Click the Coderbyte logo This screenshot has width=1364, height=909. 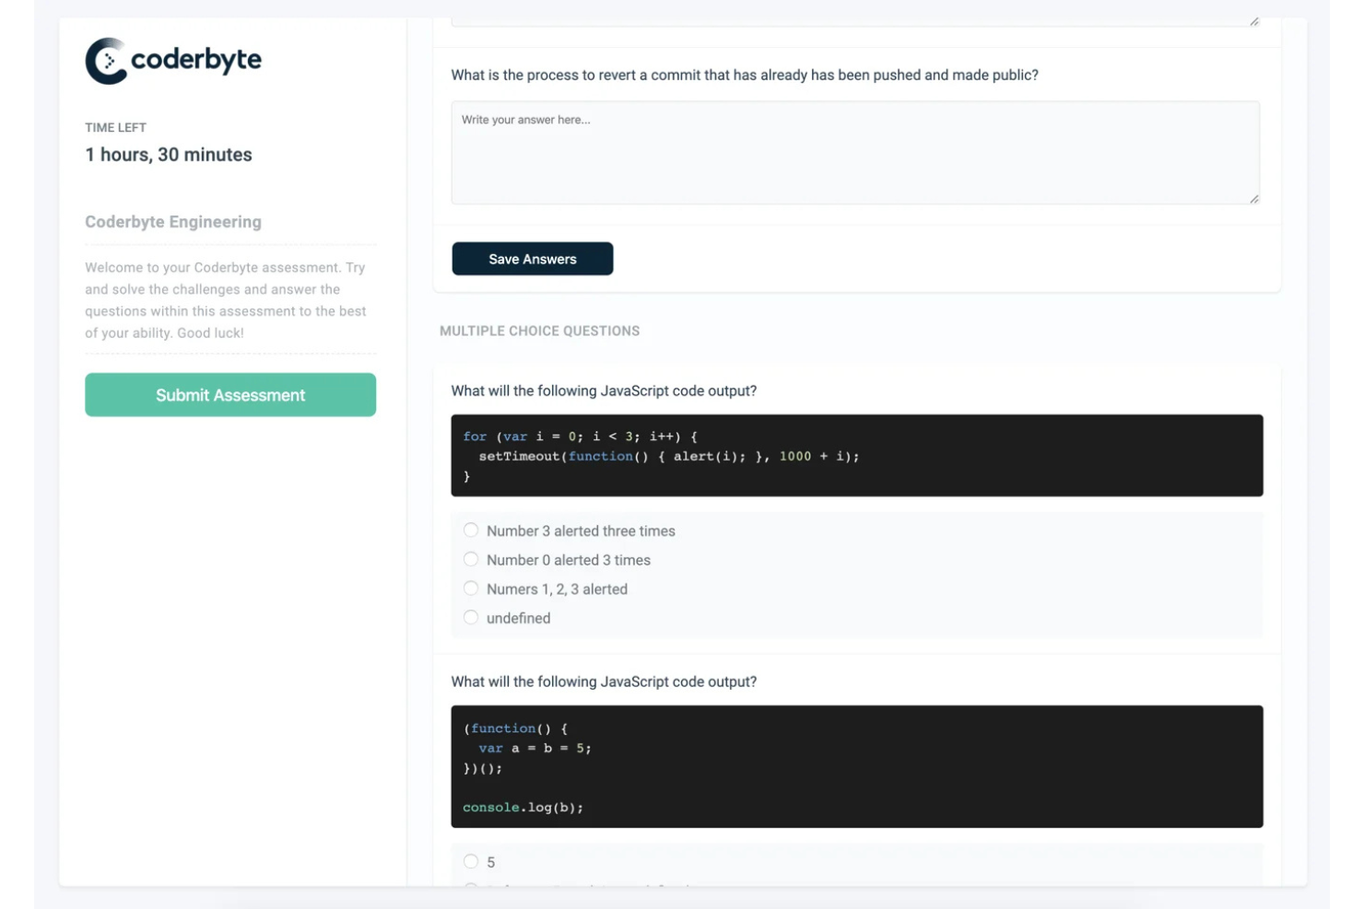[x=174, y=61]
